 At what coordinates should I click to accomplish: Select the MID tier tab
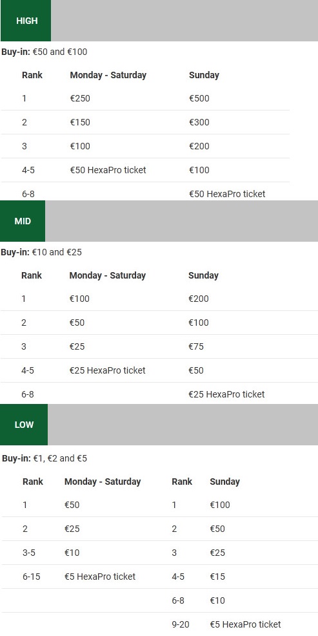pyautogui.click(x=23, y=221)
